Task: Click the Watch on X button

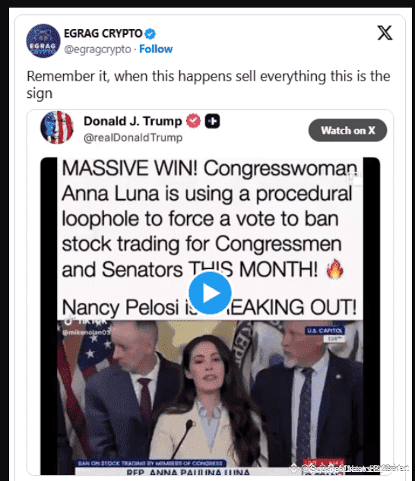Action: [x=348, y=131]
